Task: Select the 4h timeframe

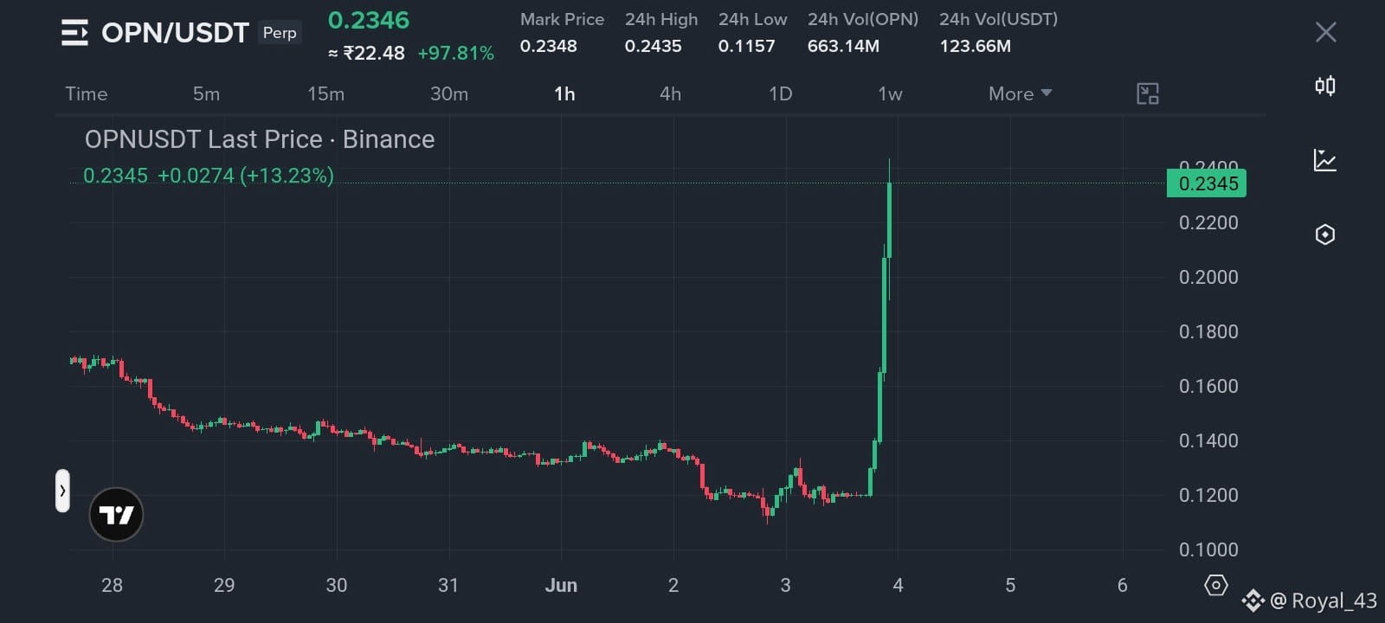Action: (x=670, y=93)
